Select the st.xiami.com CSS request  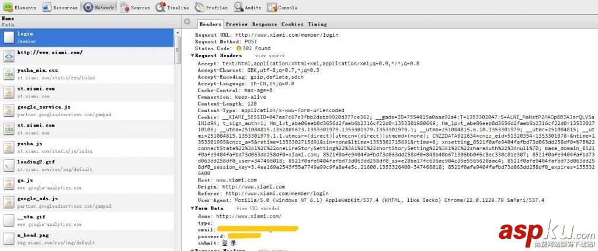point(87,129)
